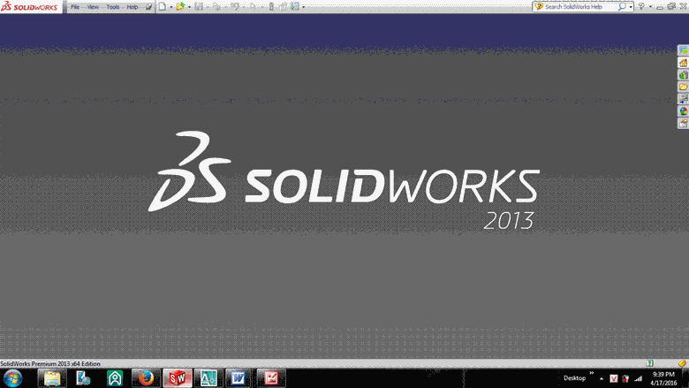Image resolution: width=689 pixels, height=388 pixels.
Task: Open SolidWorks Resources home tab
Action: (x=684, y=63)
